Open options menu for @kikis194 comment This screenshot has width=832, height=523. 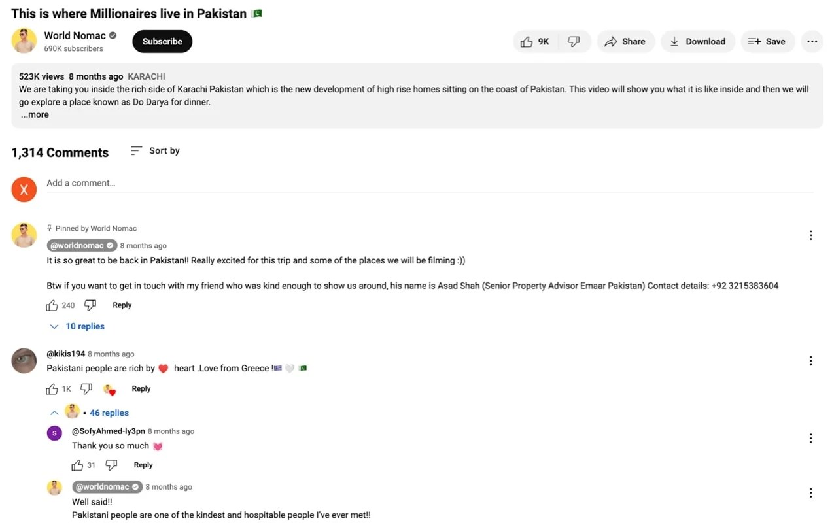pos(810,361)
